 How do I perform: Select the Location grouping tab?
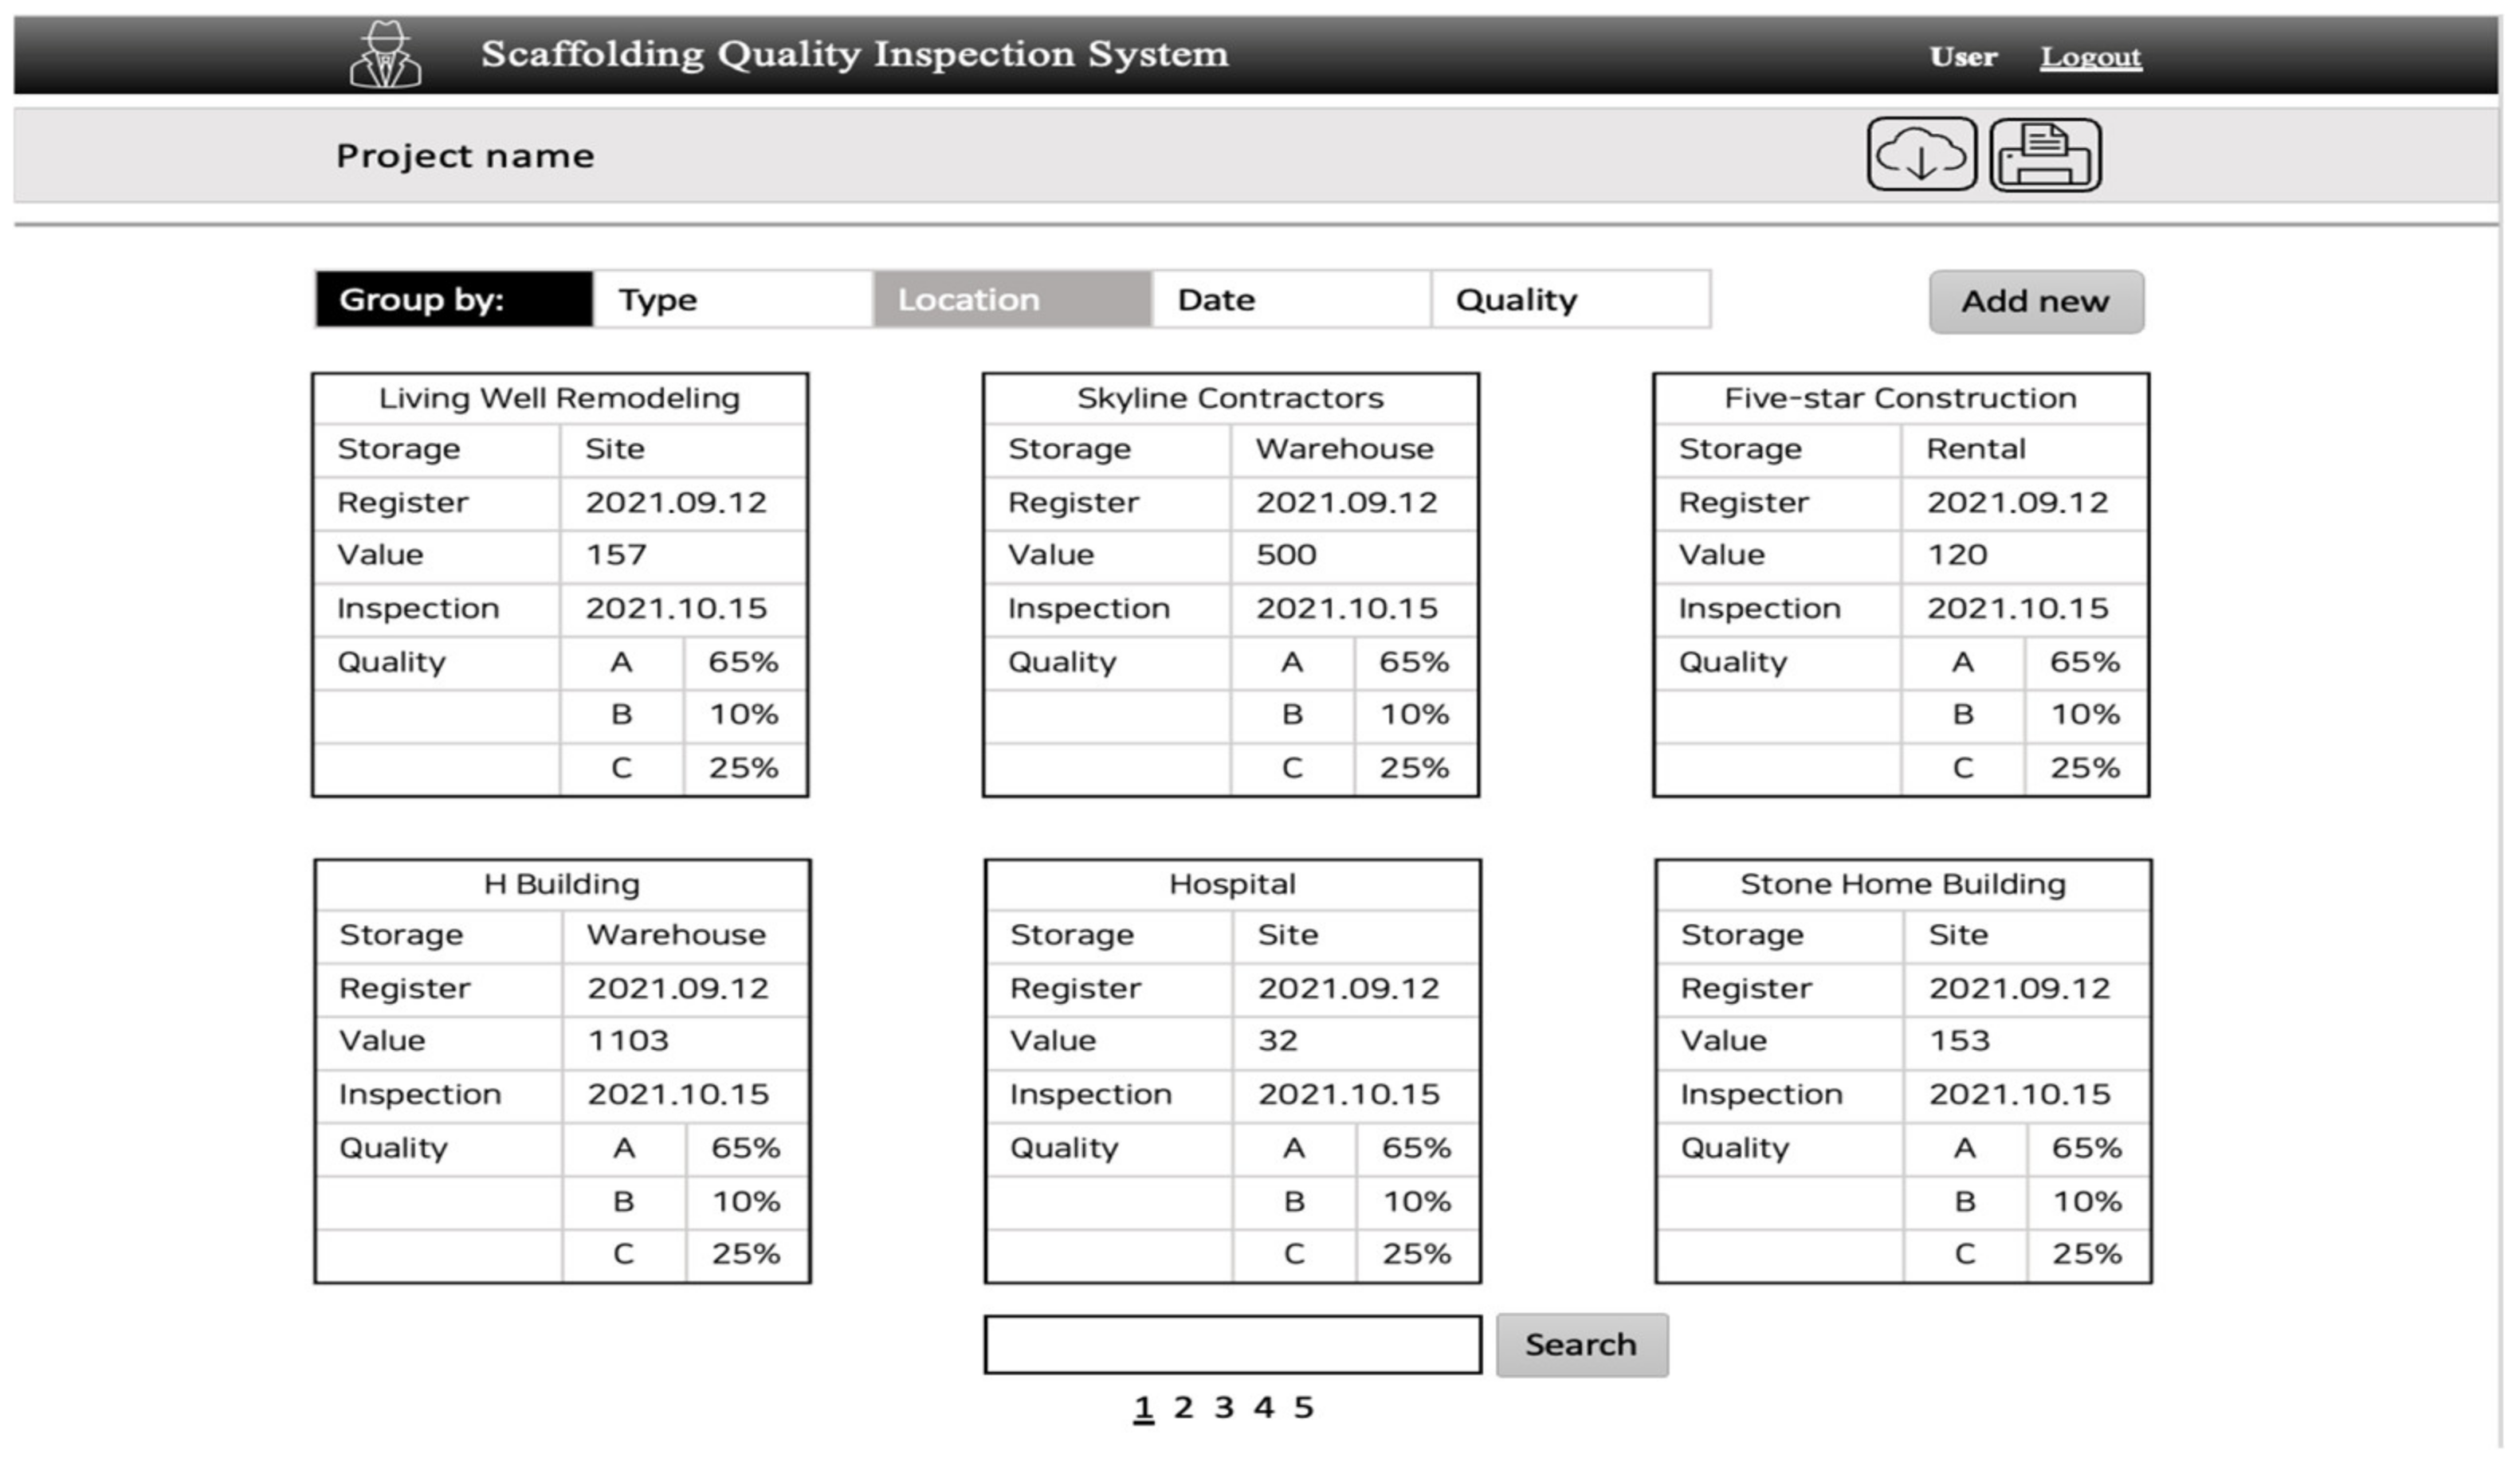(x=1011, y=300)
